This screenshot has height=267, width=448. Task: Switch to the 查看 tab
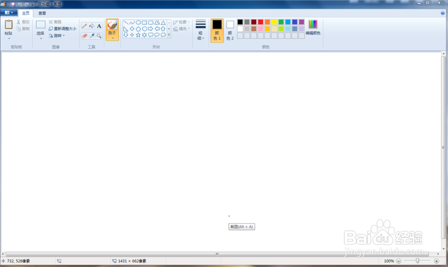point(42,13)
